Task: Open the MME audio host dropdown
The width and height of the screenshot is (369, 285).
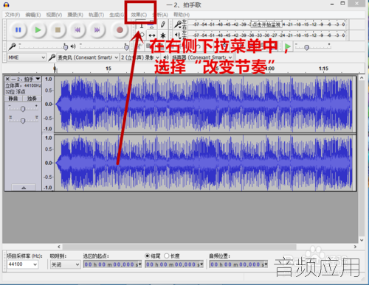Action: point(27,57)
